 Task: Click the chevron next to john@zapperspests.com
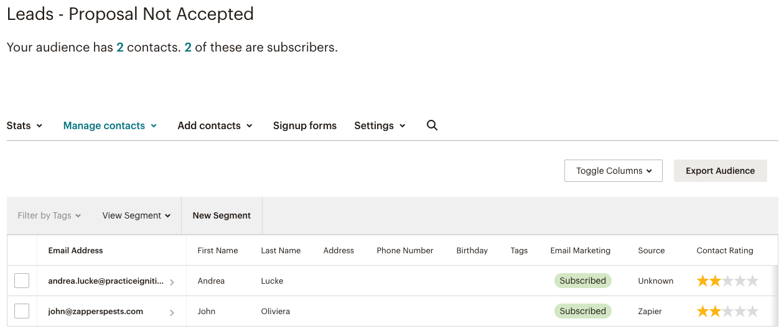tap(172, 312)
